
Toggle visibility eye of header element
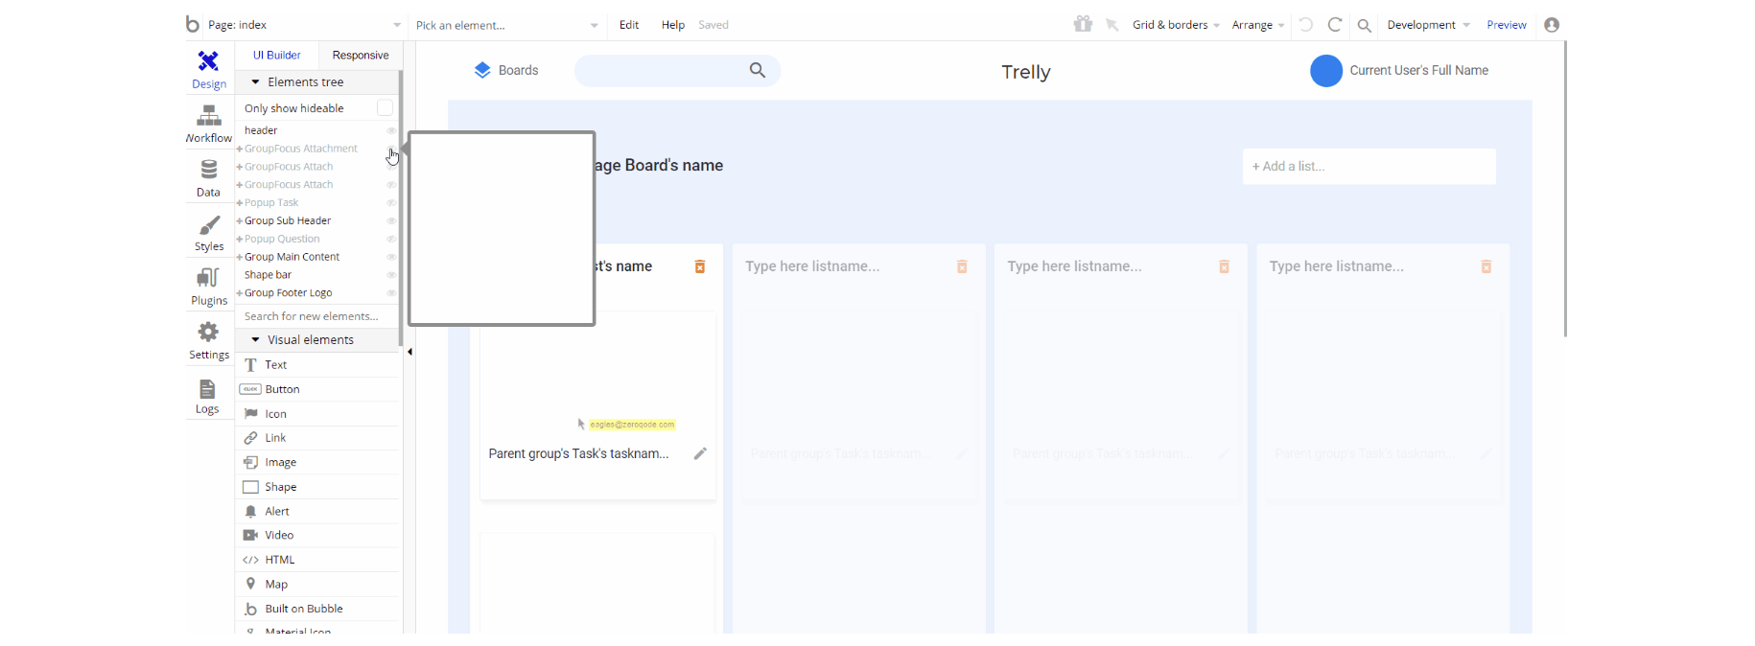pos(391,130)
